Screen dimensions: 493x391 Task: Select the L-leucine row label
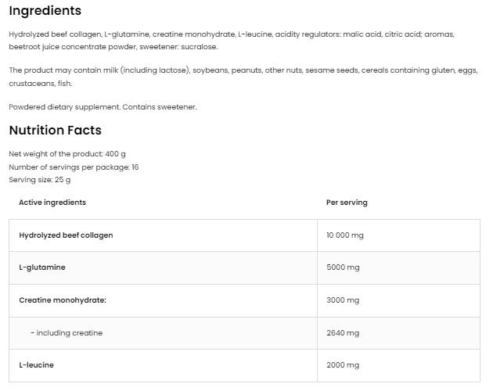tap(37, 365)
